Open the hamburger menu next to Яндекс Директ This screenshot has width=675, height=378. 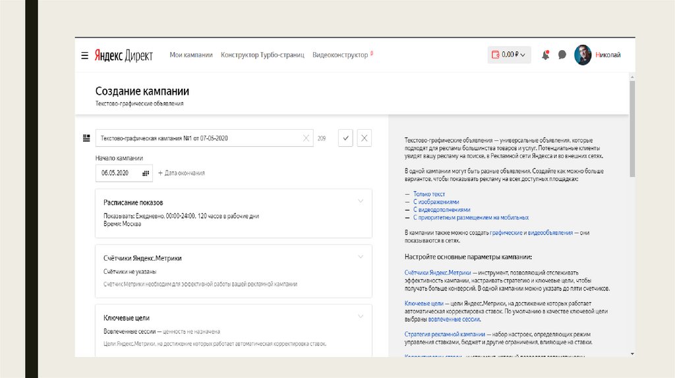(84, 55)
